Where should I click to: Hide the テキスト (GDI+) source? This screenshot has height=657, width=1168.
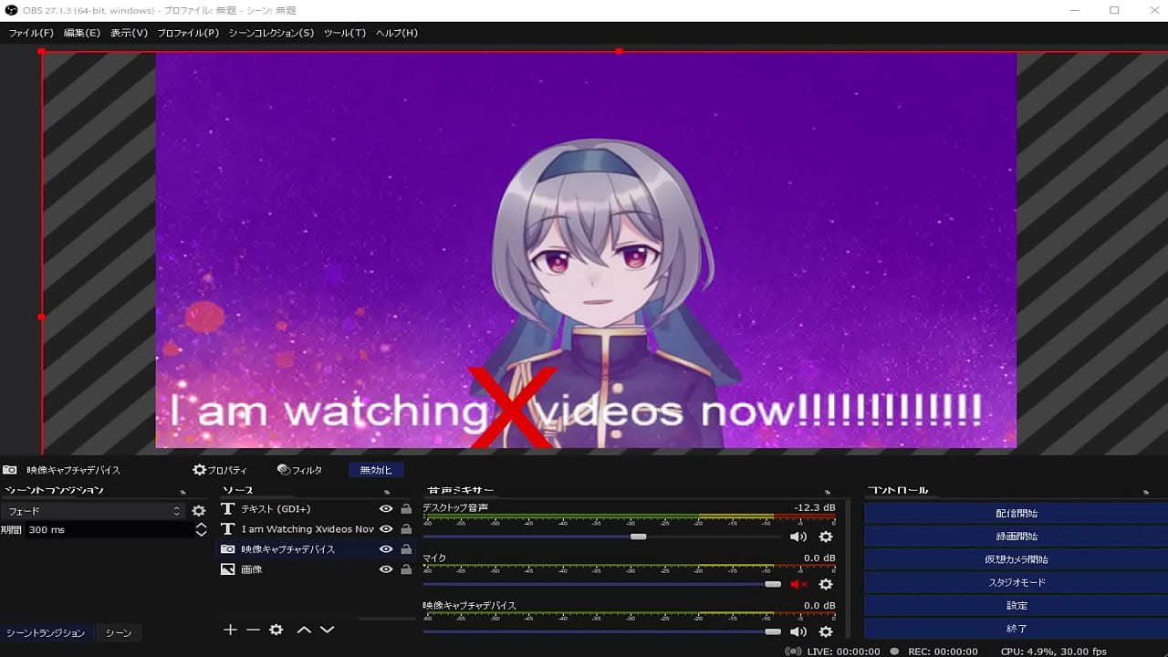pyautogui.click(x=386, y=509)
